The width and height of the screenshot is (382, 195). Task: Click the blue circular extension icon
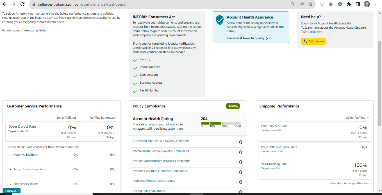pyautogui.click(x=340, y=4)
